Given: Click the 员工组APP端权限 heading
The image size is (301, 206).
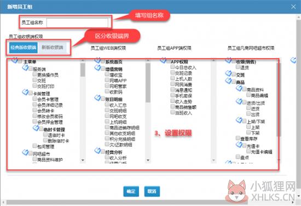Looking at the screenshot, I should coord(174,48).
